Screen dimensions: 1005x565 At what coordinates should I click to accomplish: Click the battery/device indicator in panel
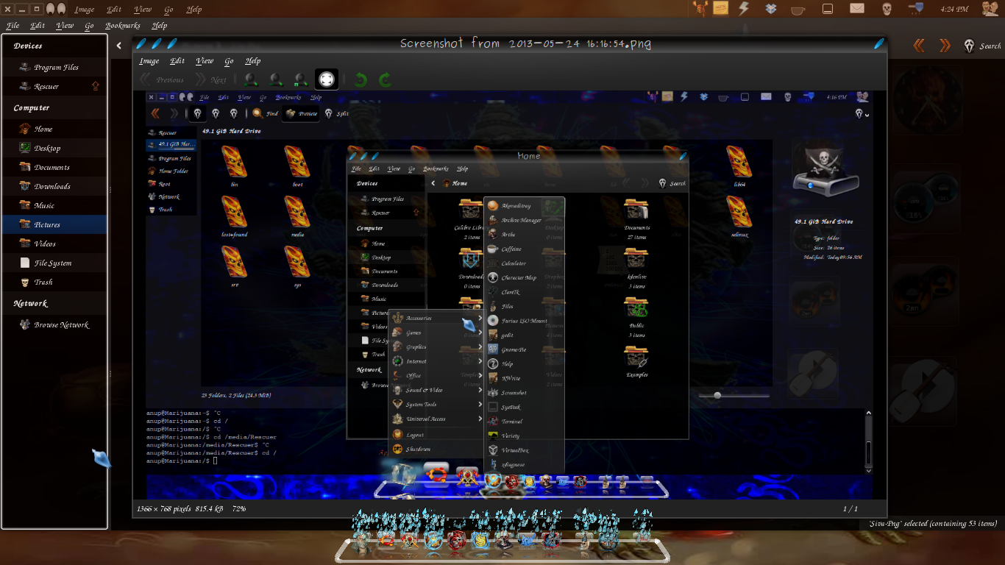point(828,9)
